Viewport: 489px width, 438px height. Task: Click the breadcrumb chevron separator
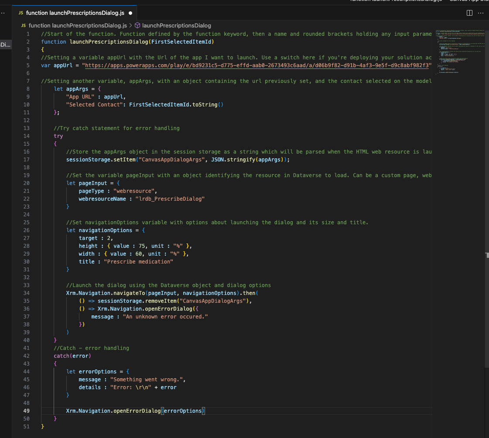pyautogui.click(x=131, y=26)
